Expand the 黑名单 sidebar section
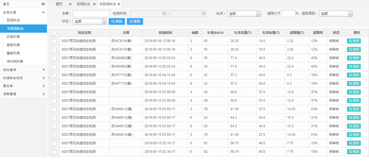Image resolution: width=369 pixels, height=161 pixels. pos(44,86)
